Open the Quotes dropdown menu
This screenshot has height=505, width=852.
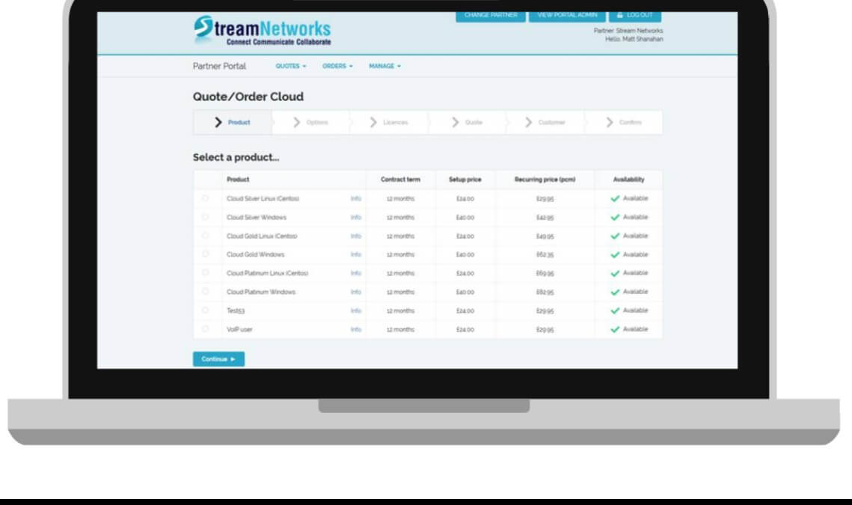(291, 67)
